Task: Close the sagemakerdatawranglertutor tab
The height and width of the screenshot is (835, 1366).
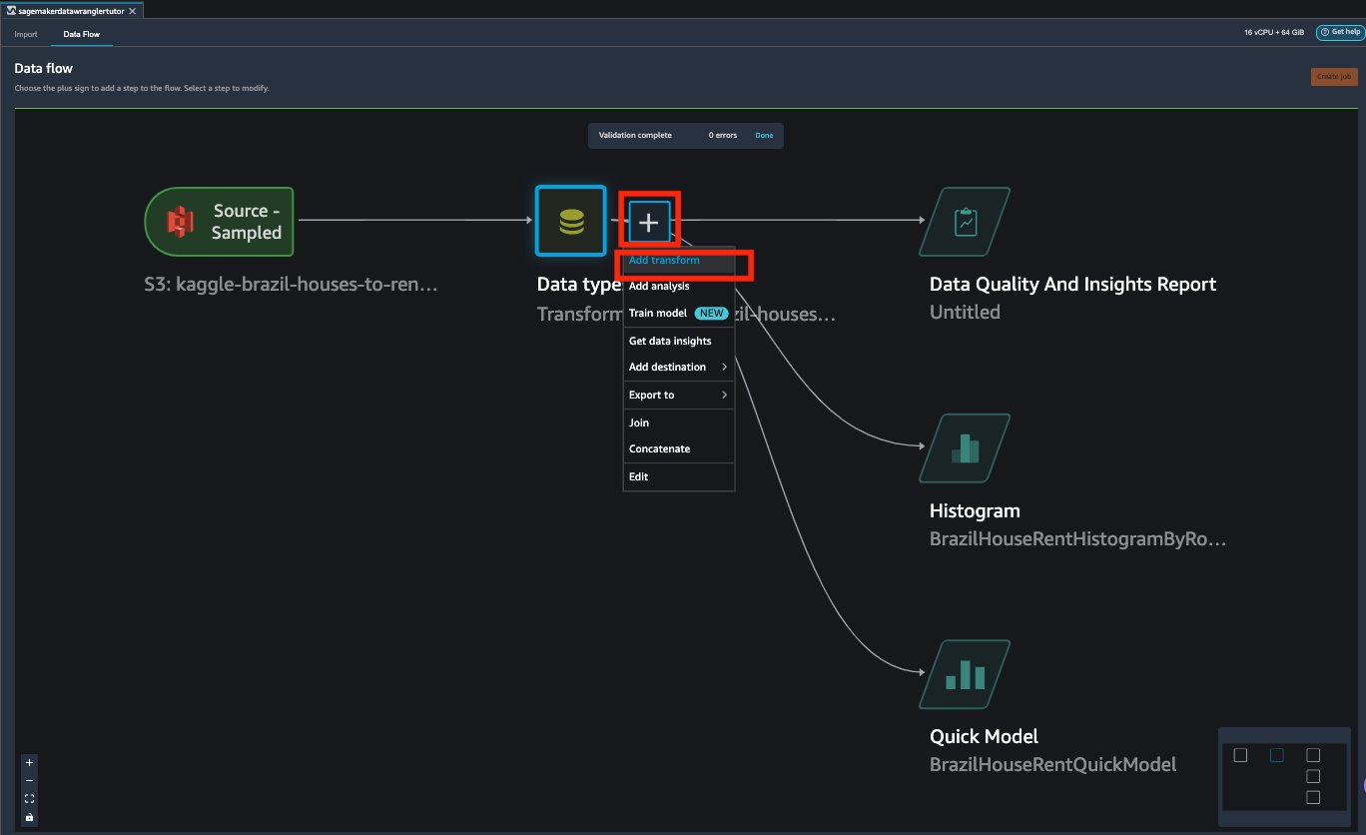Action: point(133,10)
